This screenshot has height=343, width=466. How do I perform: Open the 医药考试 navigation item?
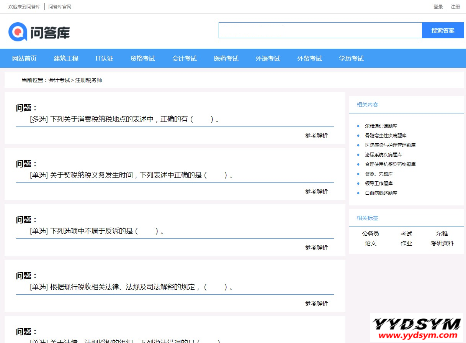click(x=226, y=59)
